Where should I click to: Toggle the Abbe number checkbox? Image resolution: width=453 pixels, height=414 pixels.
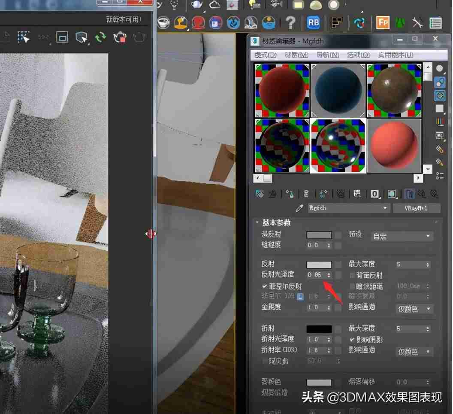[x=264, y=361]
